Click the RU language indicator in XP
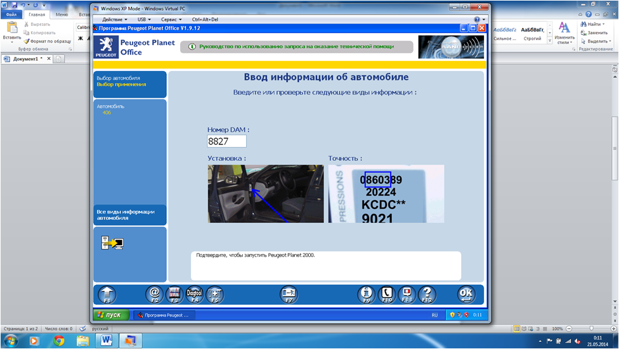 tap(434, 315)
